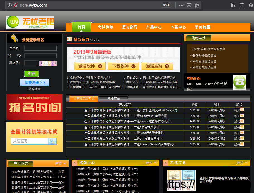Open news link 3月NCRE报名步骤详解
This screenshot has height=193, width=254.
point(100,82)
